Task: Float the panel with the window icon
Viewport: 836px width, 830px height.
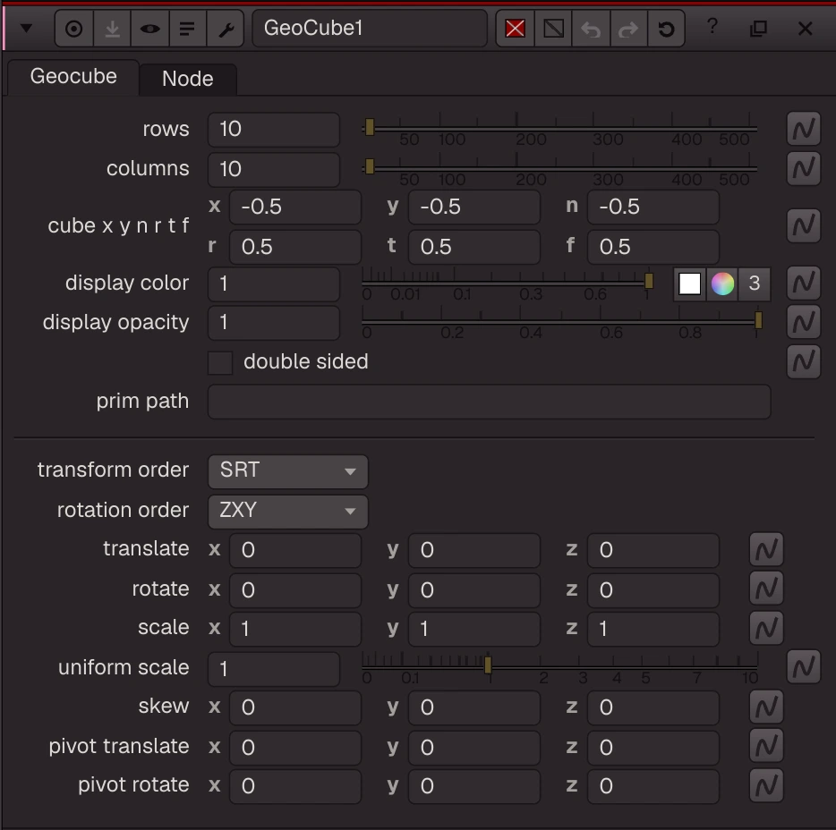Action: 758,29
